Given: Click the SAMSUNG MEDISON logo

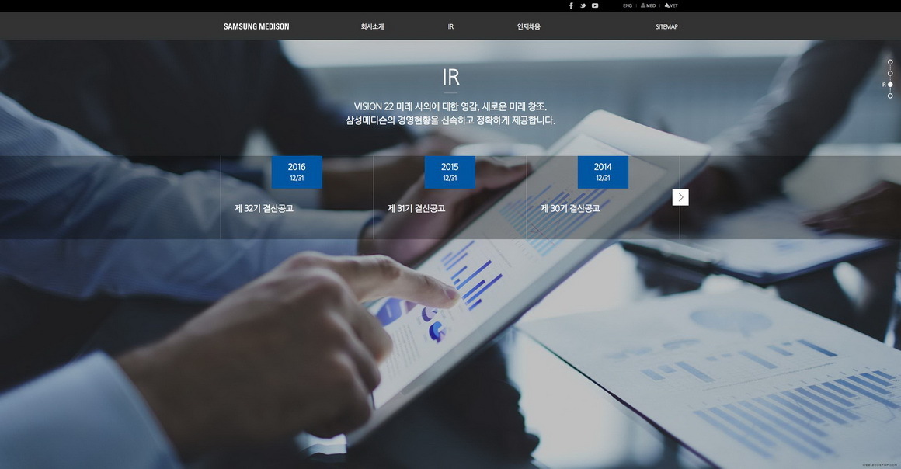Looking at the screenshot, I should click(x=256, y=26).
